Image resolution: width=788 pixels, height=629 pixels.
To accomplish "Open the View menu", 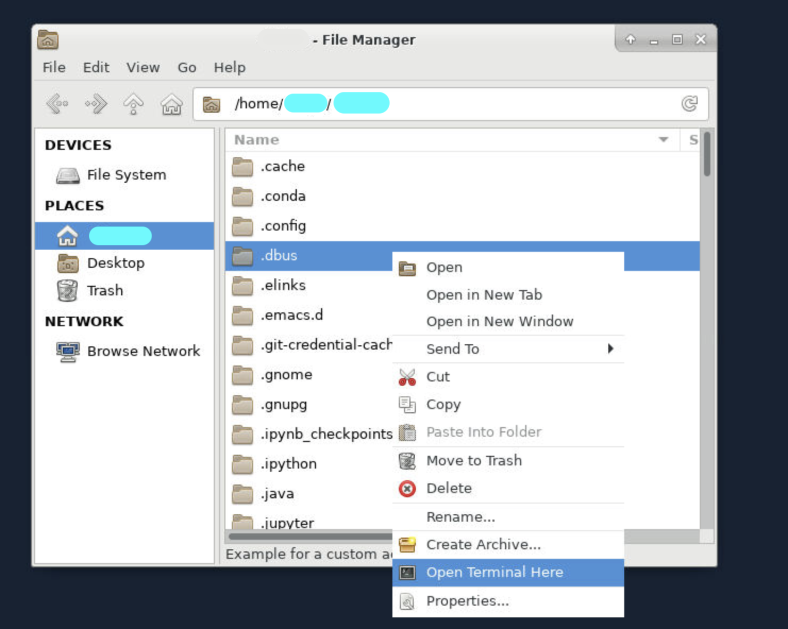I will pos(142,67).
